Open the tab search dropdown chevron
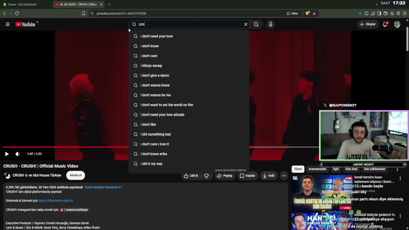Image resolution: width=409 pixels, height=230 pixels. click(377, 4)
